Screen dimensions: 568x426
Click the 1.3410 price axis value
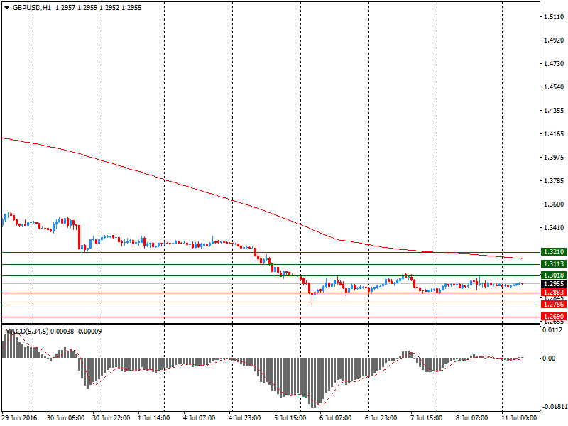pyautogui.click(x=554, y=227)
